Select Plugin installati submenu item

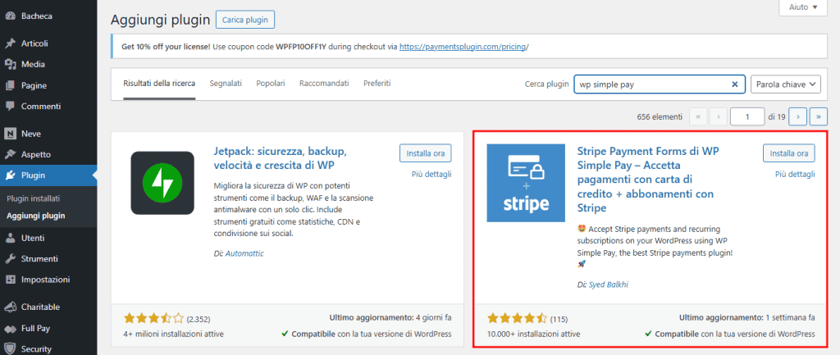coord(33,198)
